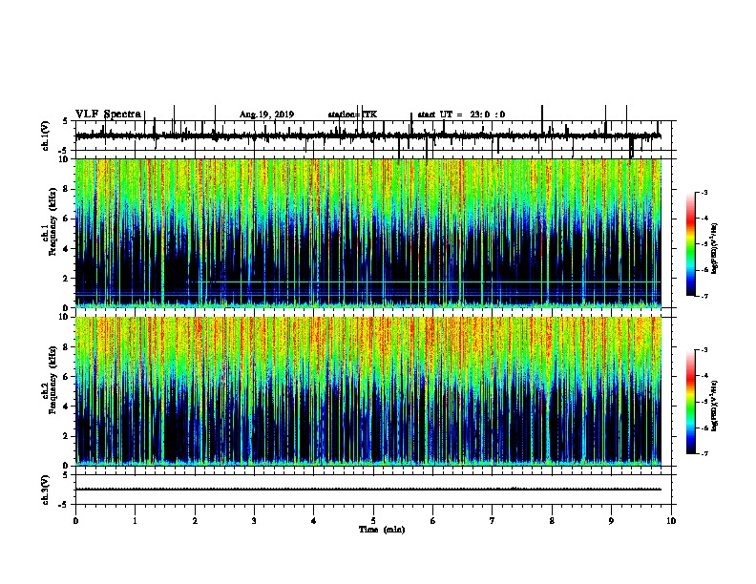Image resolution: width=756 pixels, height=584 pixels.
Task: Click the "3" minute tick label
Action: 254,521
